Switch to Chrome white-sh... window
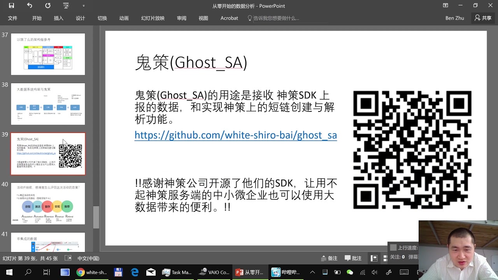 pos(92,272)
